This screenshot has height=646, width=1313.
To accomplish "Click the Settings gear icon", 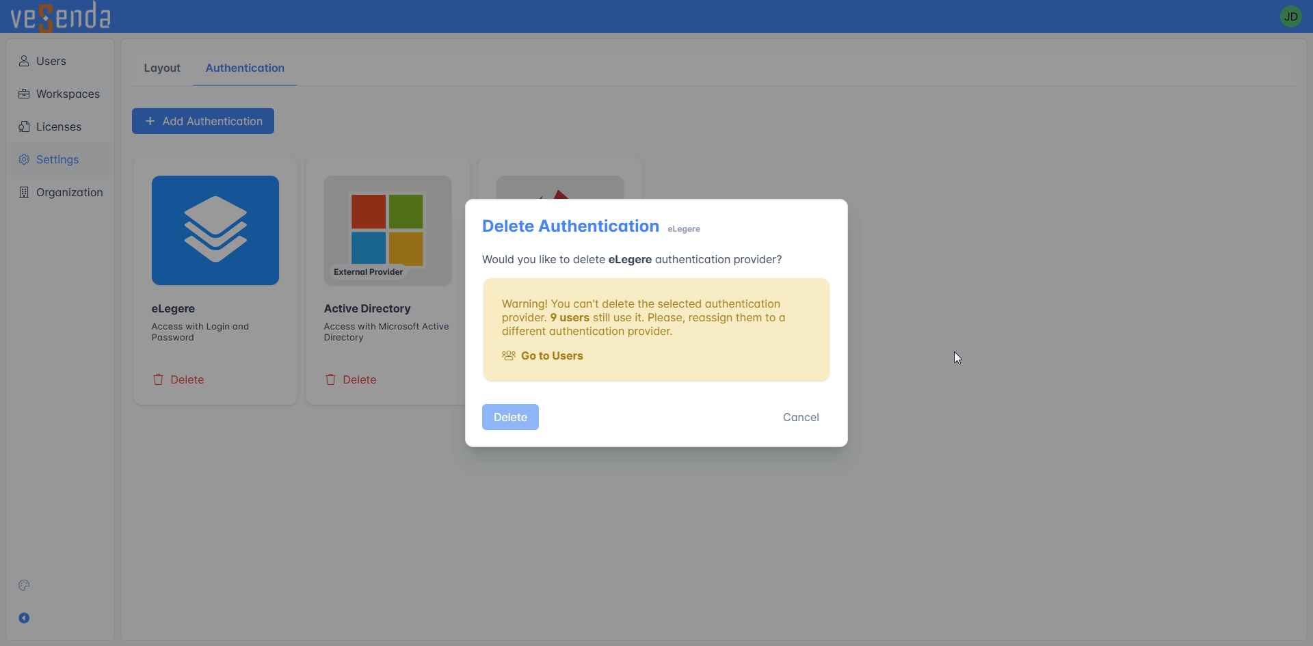I will [x=24, y=159].
